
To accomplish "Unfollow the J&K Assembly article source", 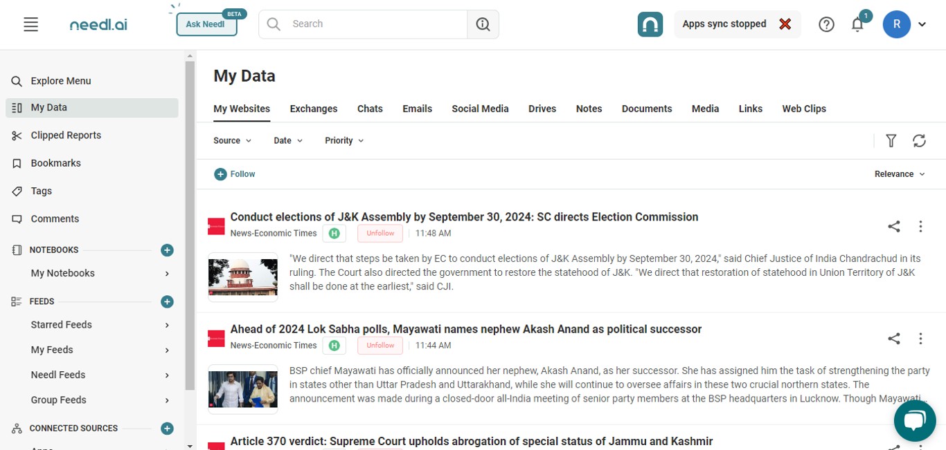I will click(x=380, y=234).
